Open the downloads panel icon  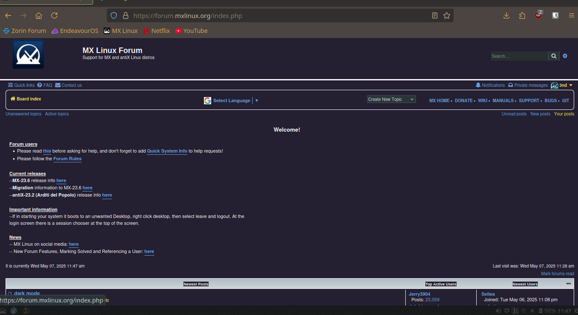tap(506, 15)
